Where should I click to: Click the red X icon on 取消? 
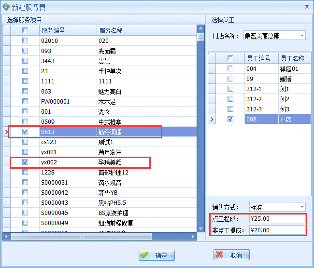(x=220, y=255)
